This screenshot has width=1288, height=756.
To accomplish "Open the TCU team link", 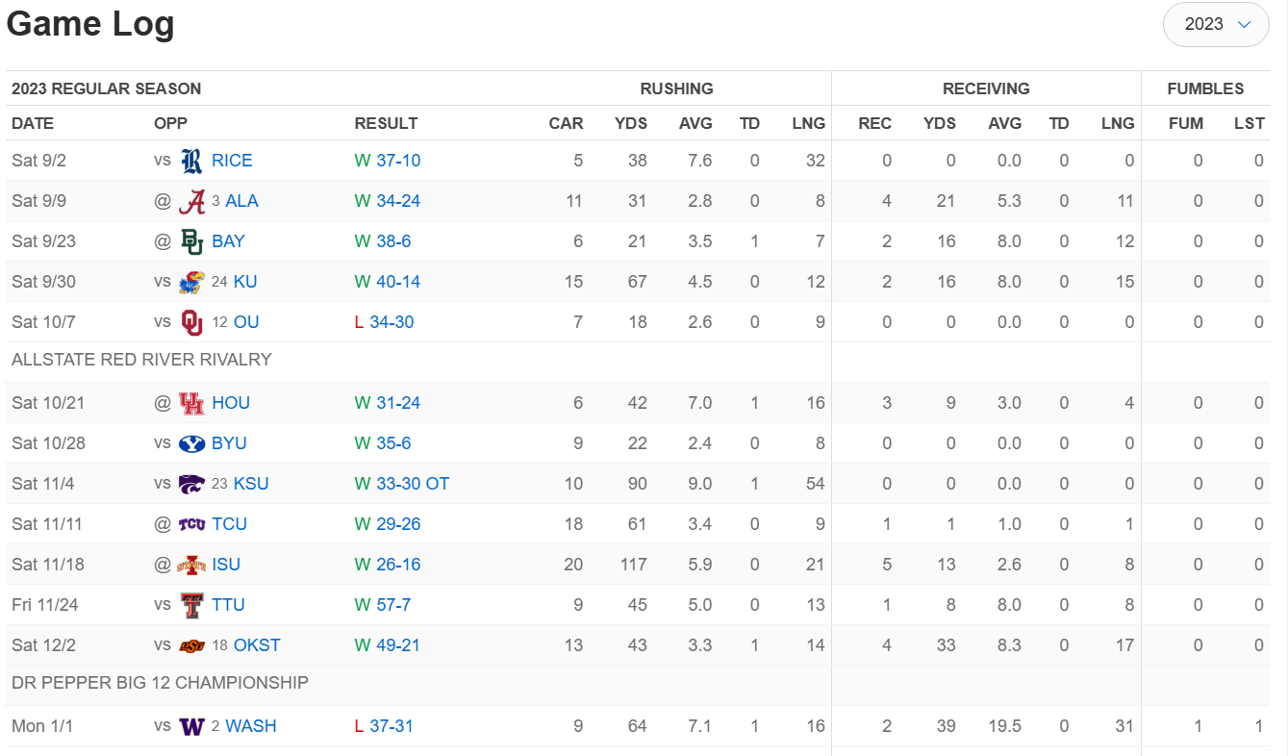I will click(229, 524).
